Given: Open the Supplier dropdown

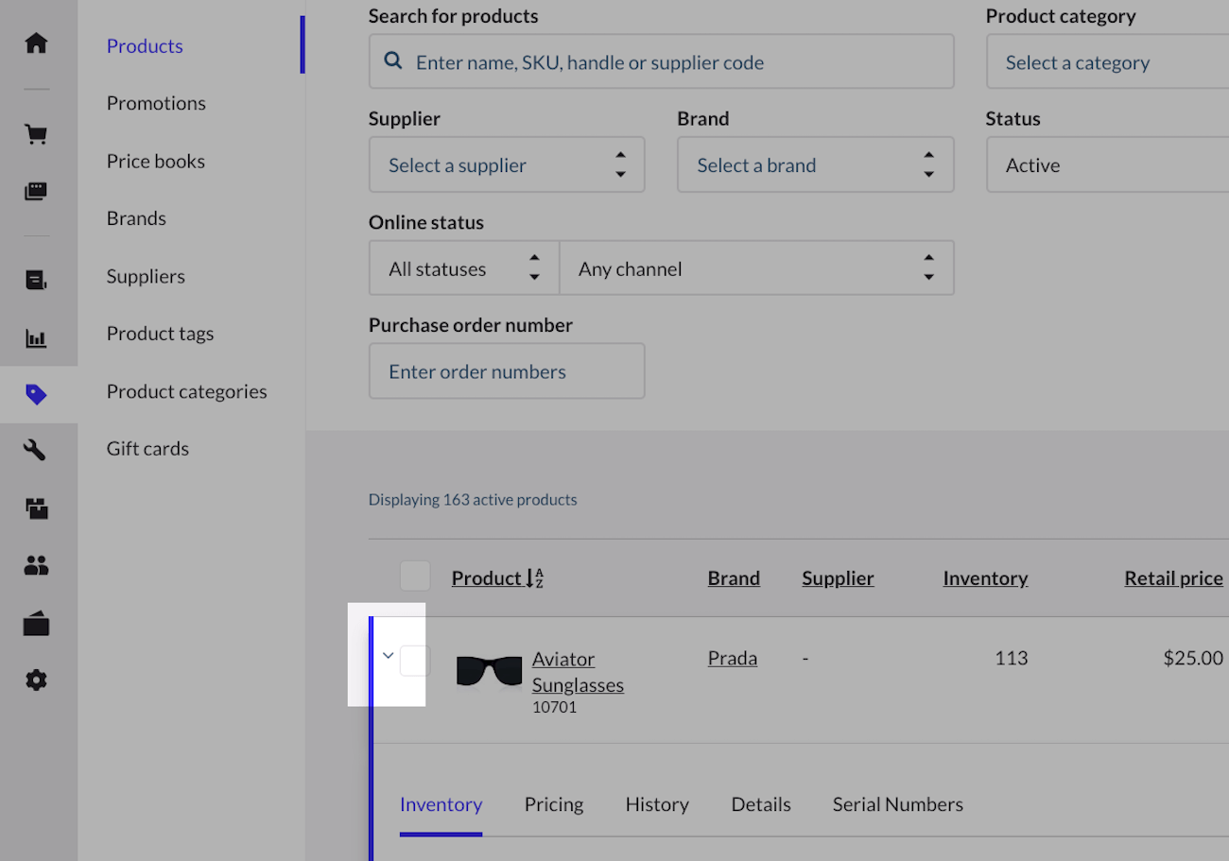Looking at the screenshot, I should pos(507,164).
